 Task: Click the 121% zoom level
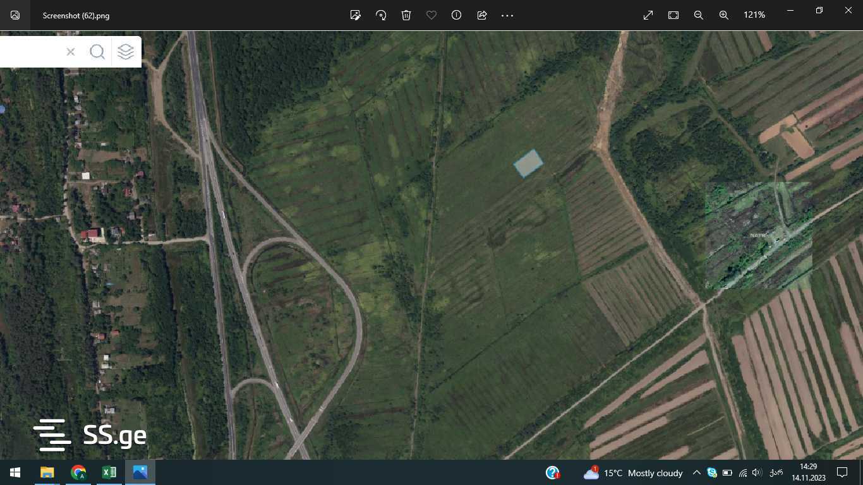[754, 15]
